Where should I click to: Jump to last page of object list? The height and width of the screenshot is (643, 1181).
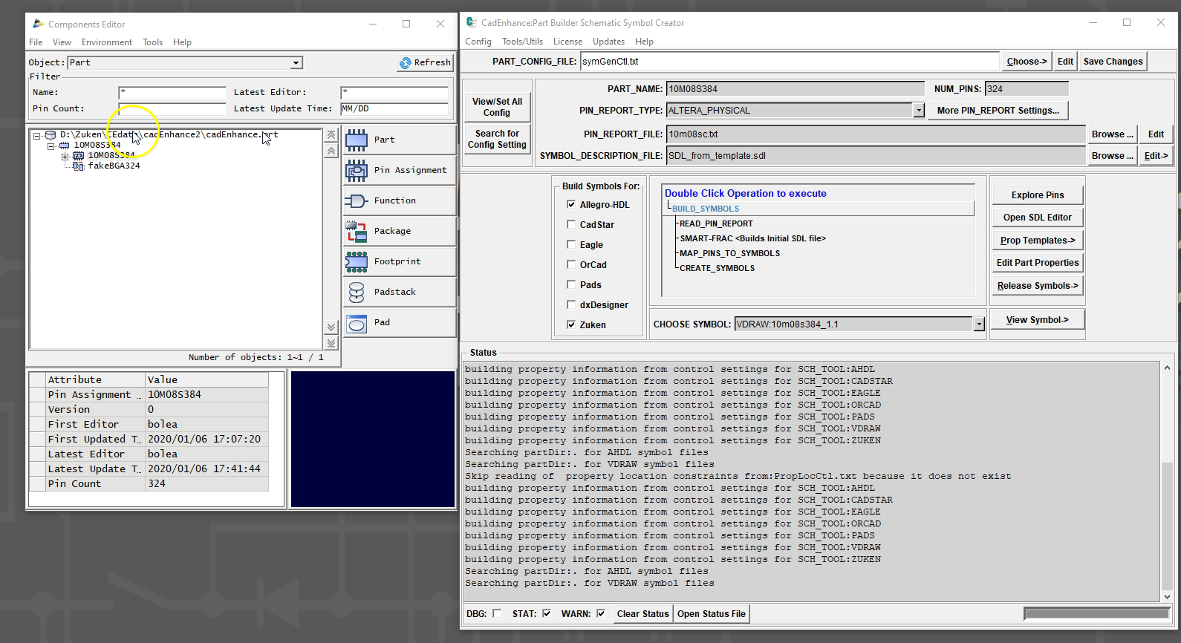331,343
